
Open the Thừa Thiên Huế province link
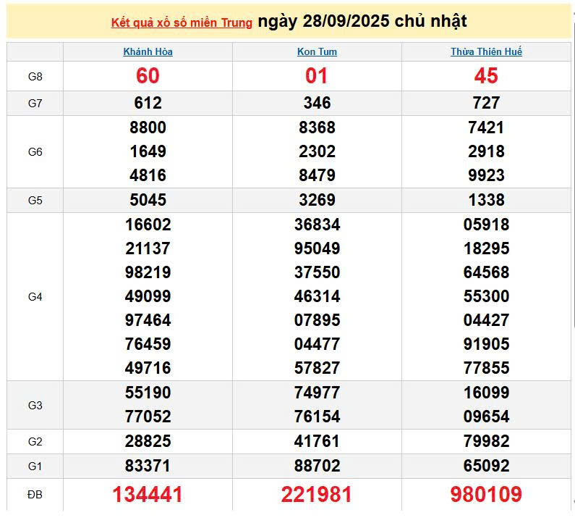coord(486,51)
